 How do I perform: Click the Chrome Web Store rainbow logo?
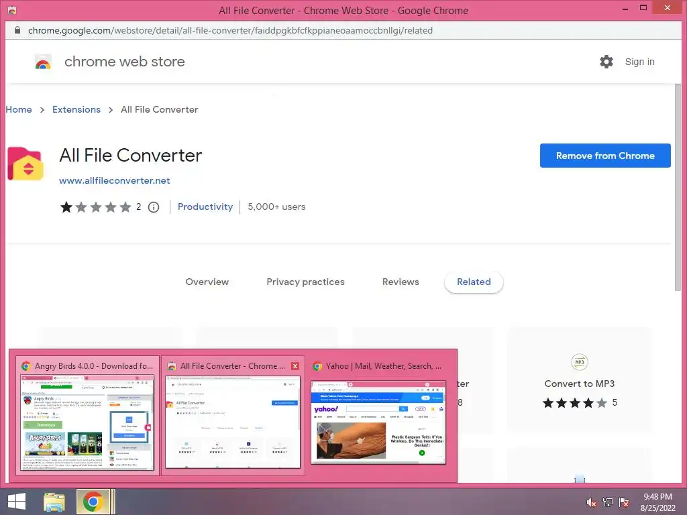[43, 62]
